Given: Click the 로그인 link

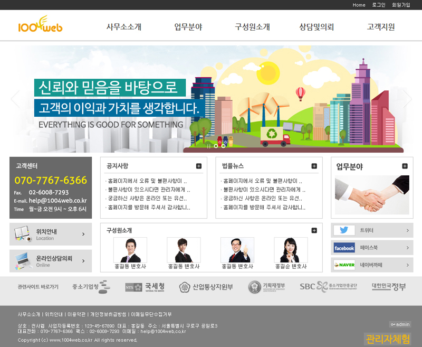Looking at the screenshot, I should (379, 5).
